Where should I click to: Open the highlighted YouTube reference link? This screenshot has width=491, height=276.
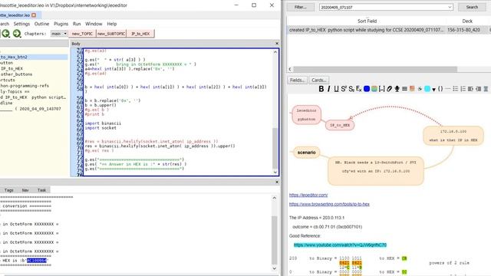point(340,245)
